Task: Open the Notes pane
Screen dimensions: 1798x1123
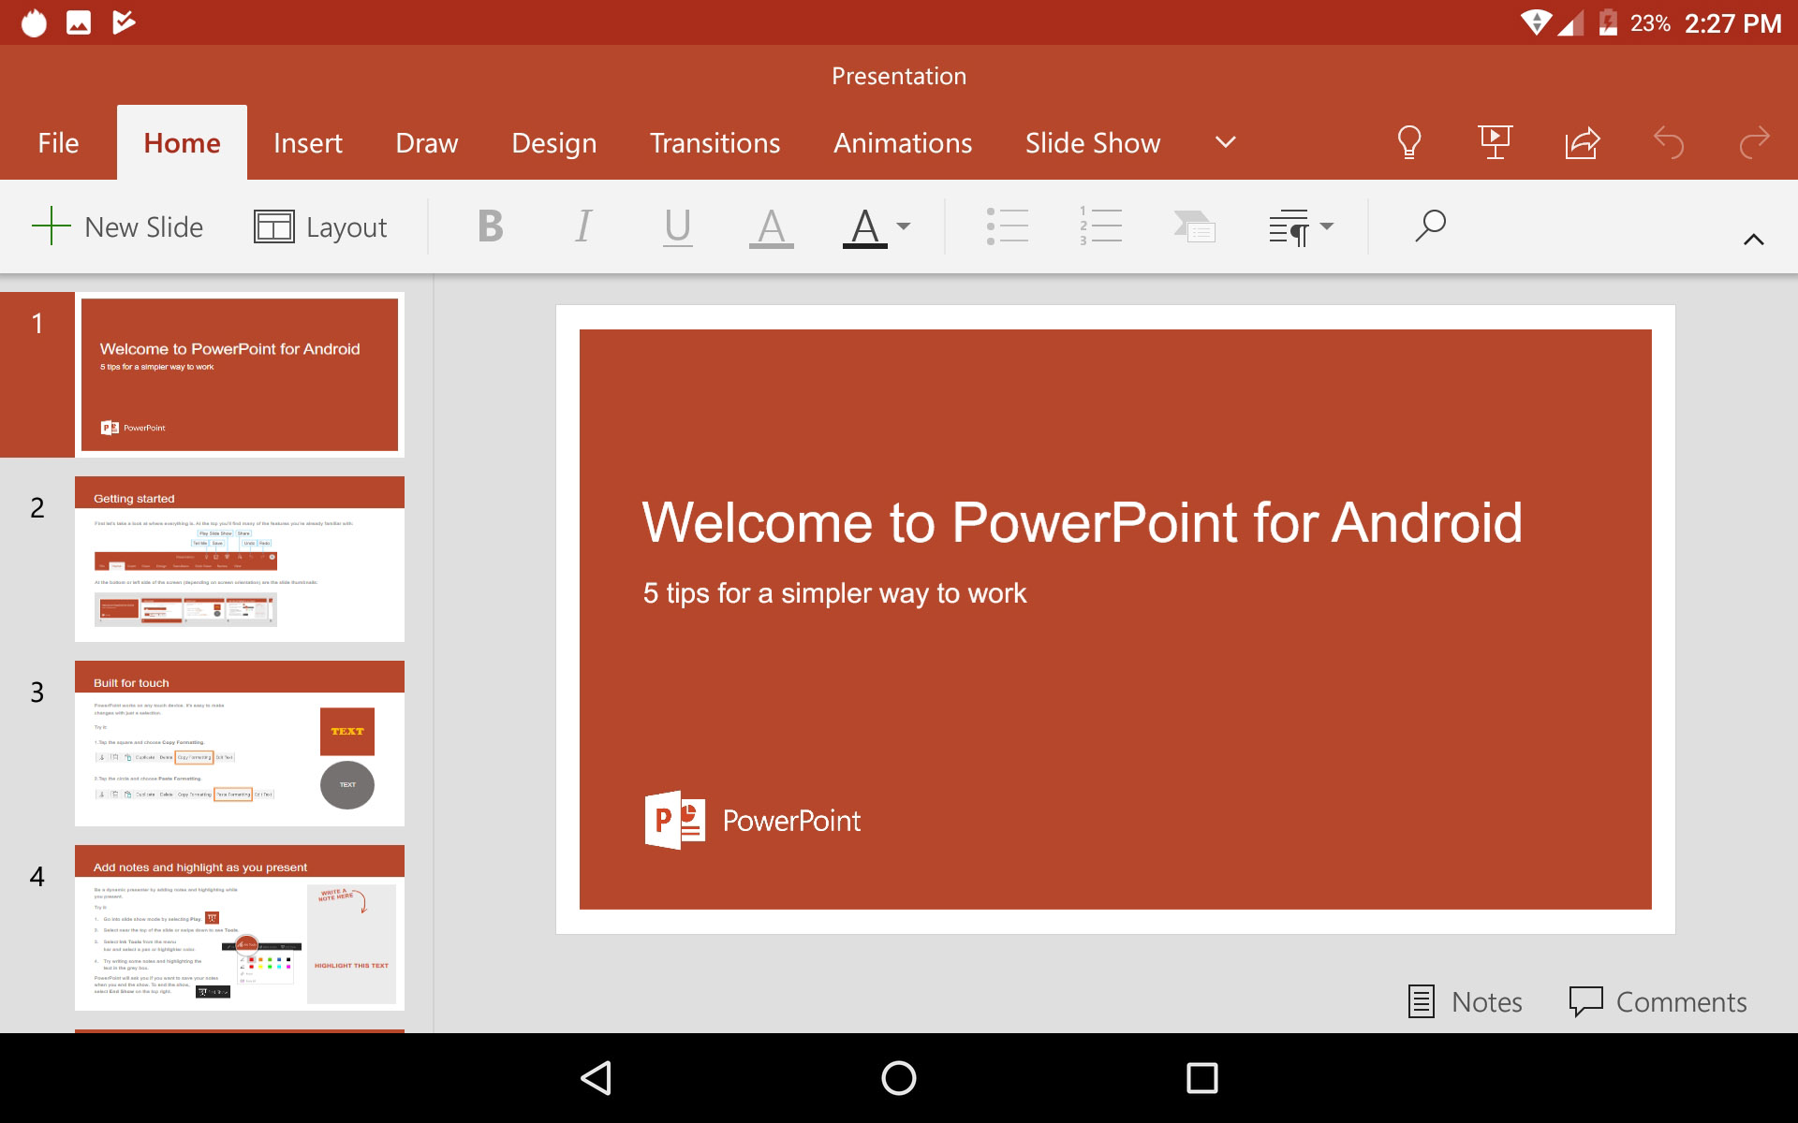Action: coord(1466,1001)
